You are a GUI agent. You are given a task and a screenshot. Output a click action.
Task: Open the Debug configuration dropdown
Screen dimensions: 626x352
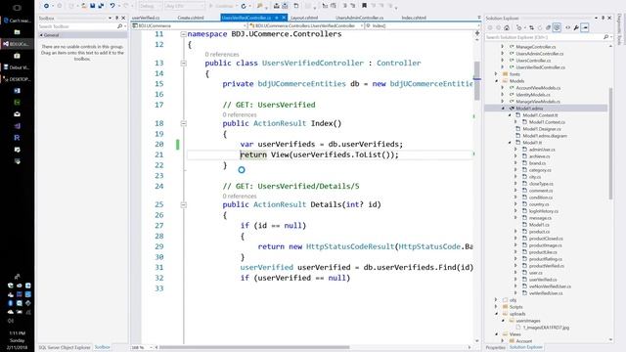(x=150, y=6)
